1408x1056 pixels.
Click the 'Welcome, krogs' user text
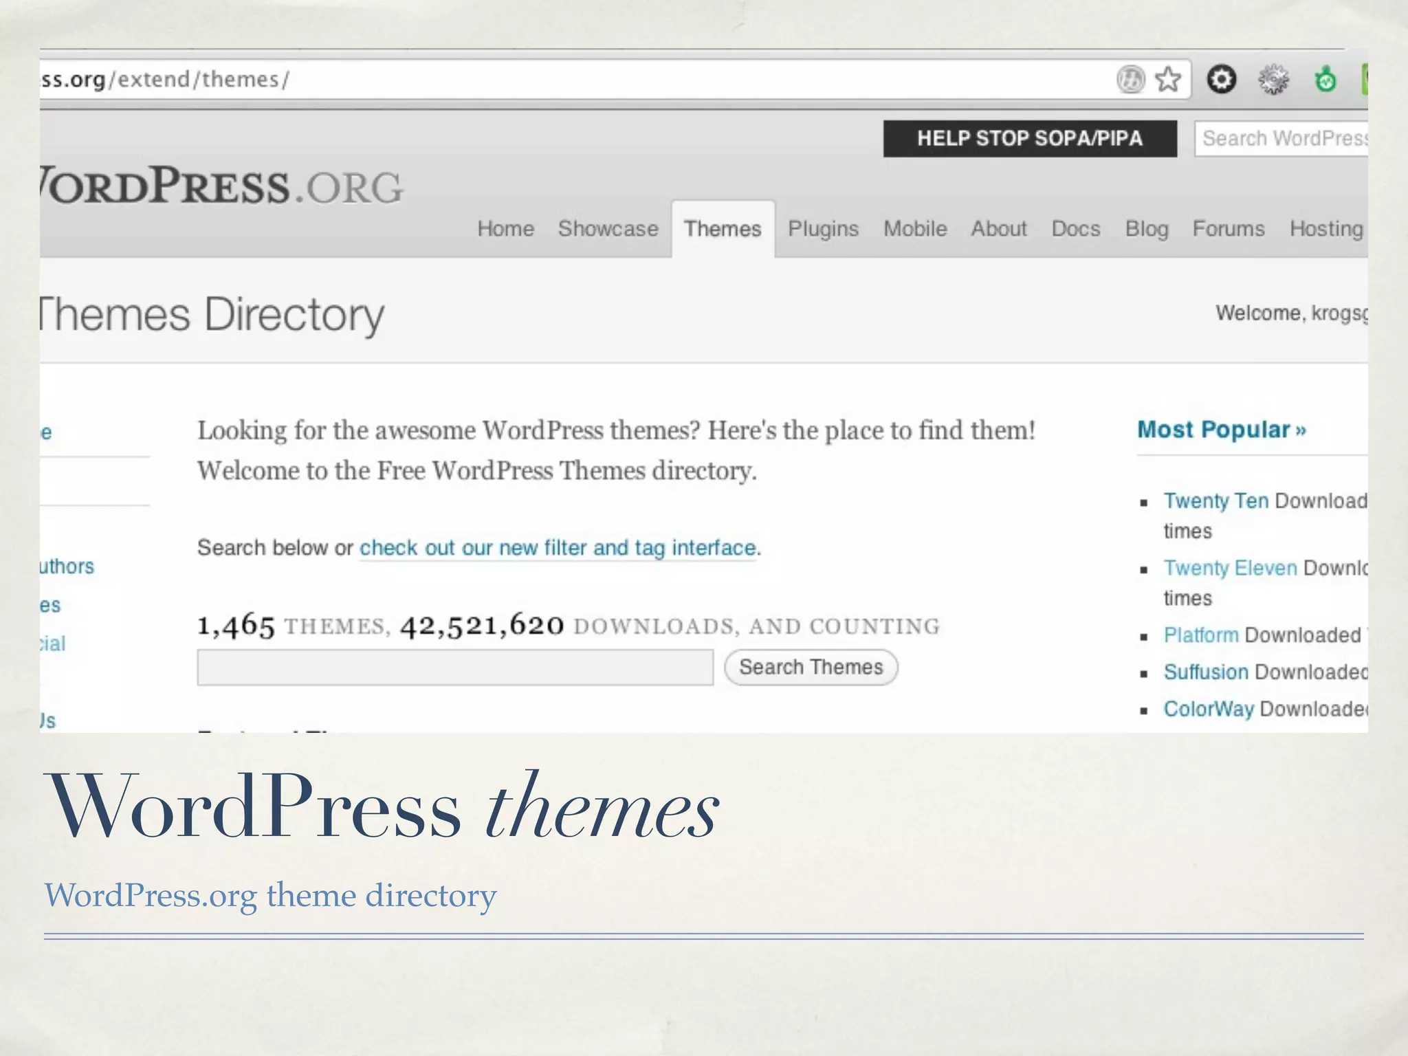(1292, 313)
